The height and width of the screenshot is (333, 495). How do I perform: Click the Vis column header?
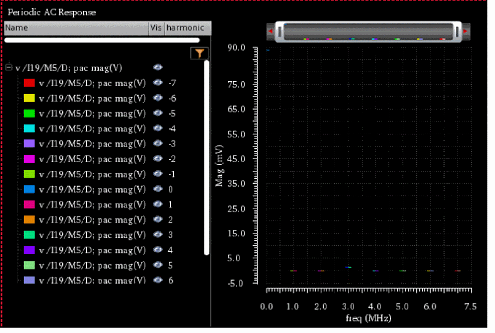point(156,28)
